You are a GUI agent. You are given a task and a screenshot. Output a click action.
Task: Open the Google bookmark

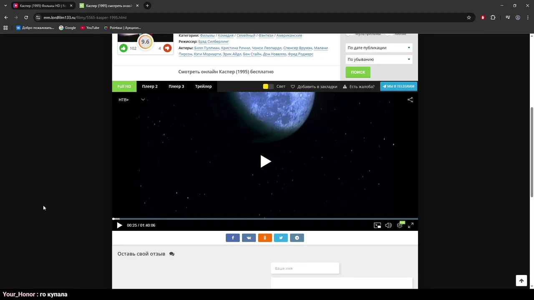pyautogui.click(x=67, y=28)
